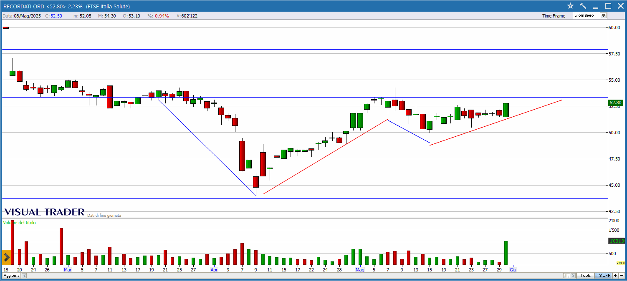The width and height of the screenshot is (627, 281).
Task: Click the 'Volume del titolo' label
Action: (x=20, y=223)
